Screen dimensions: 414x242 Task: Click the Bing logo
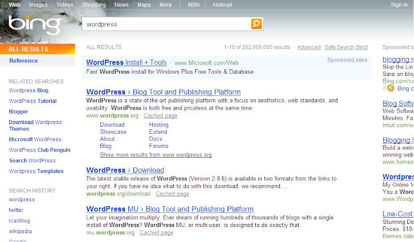point(35,25)
